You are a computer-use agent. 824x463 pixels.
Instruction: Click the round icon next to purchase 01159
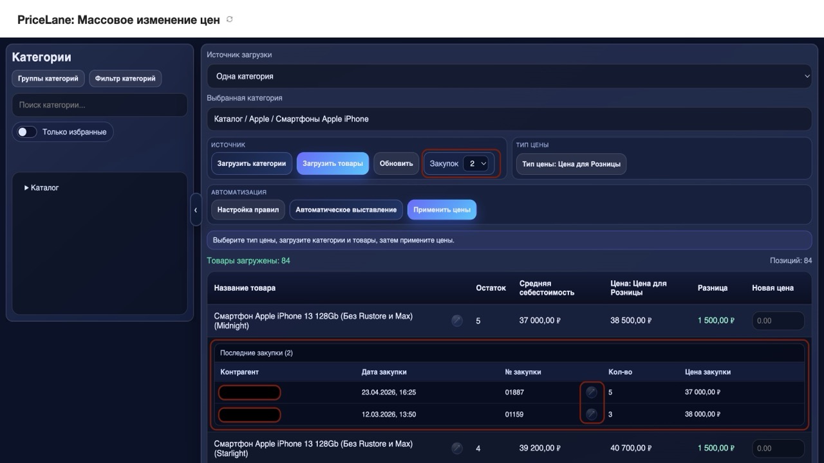point(592,414)
